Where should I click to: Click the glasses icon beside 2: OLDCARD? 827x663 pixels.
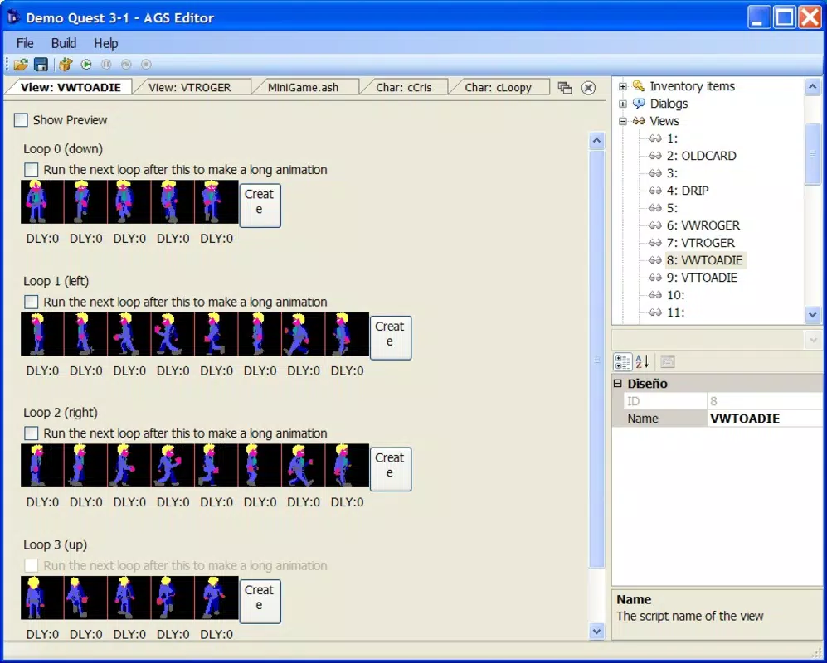coord(655,156)
